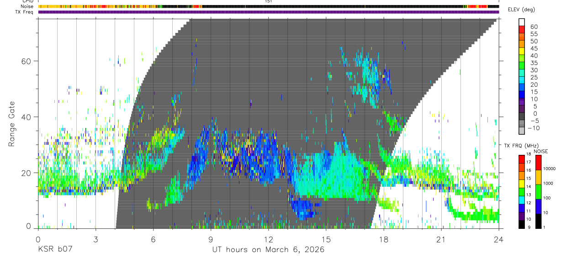
Task: Click the '30' label on the ELEV scale
Action: tap(534, 70)
